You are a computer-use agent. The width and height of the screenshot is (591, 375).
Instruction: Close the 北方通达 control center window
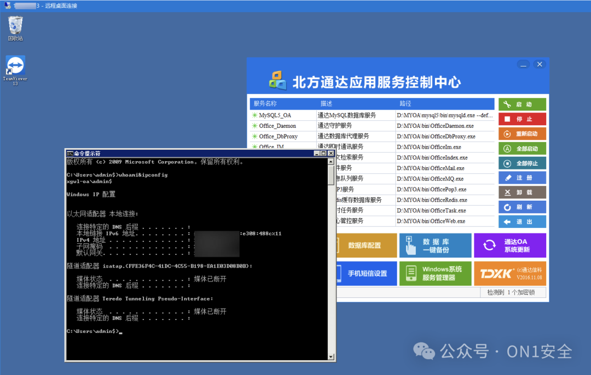[x=540, y=65]
